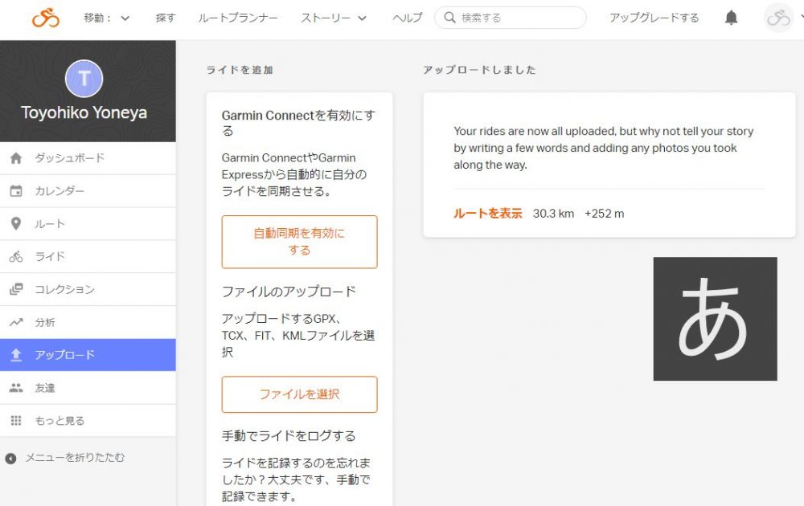Open the user account avatar icon
The image size is (804, 506).
778,18
